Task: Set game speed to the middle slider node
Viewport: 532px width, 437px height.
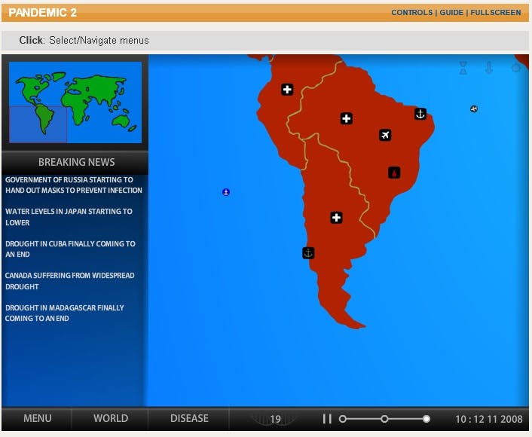Action: coord(384,419)
